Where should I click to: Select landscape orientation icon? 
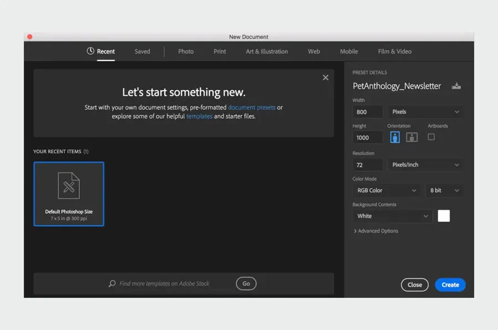[x=412, y=137]
